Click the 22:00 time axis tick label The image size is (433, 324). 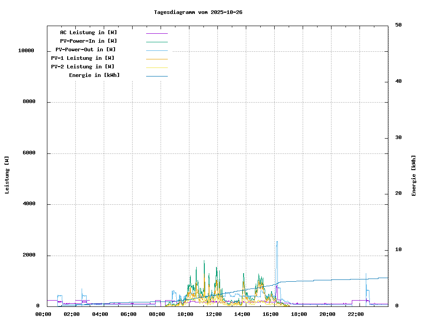pyautogui.click(x=356, y=314)
